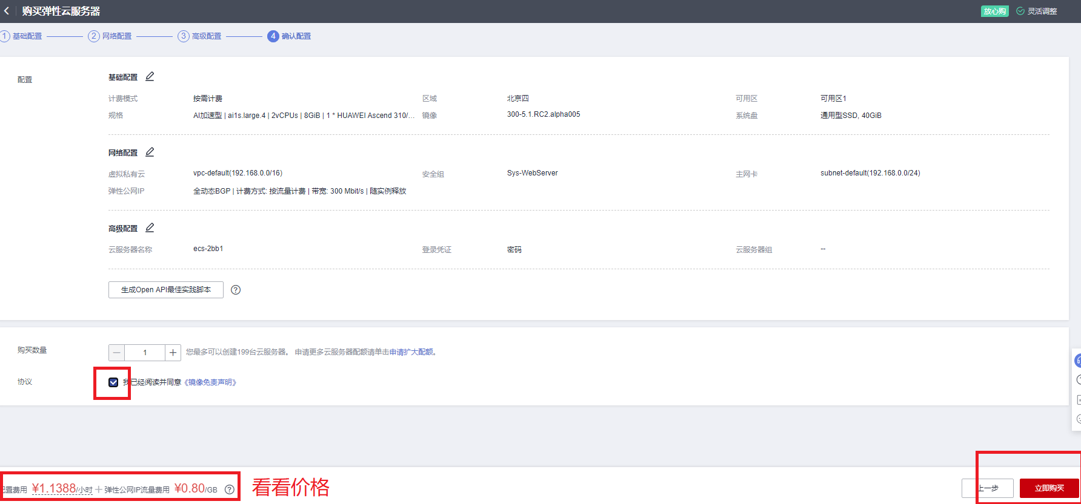This screenshot has height=504, width=1081.
Task: Click the purchase quantity input field
Action: point(145,352)
